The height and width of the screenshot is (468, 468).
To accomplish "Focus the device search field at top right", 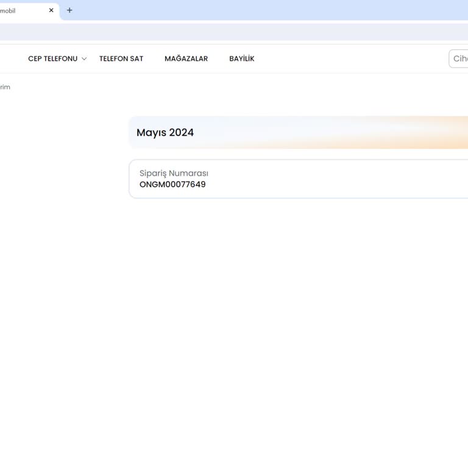I will coord(459,58).
